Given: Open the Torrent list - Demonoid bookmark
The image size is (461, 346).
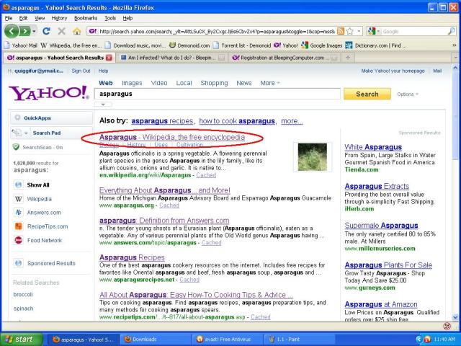Looking at the screenshot, I should pyautogui.click(x=242, y=45).
